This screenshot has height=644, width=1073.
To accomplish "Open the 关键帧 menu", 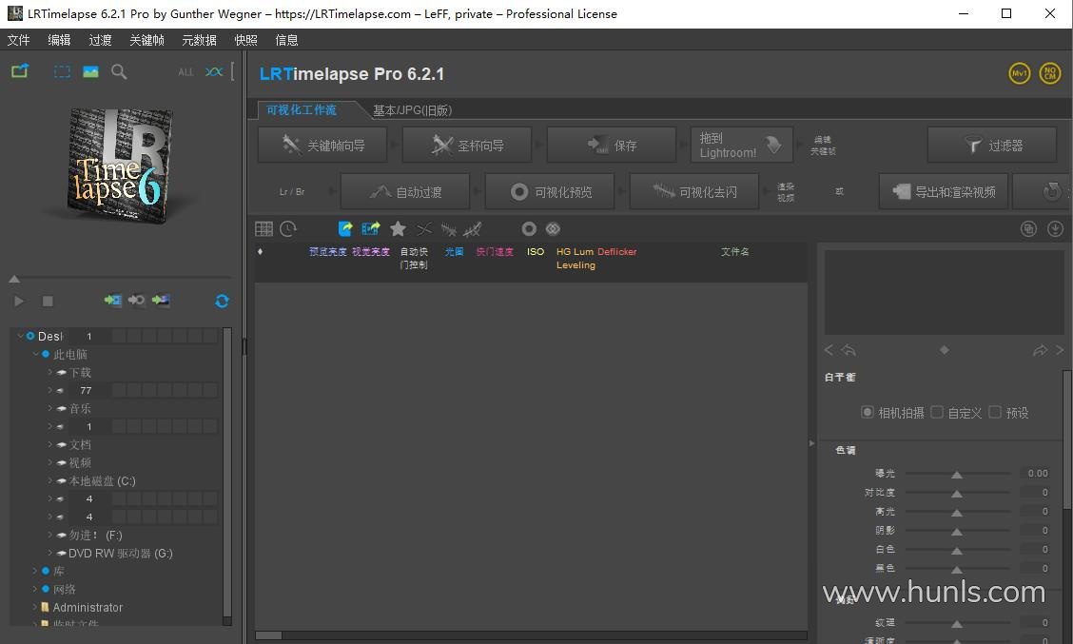I will coord(146,40).
